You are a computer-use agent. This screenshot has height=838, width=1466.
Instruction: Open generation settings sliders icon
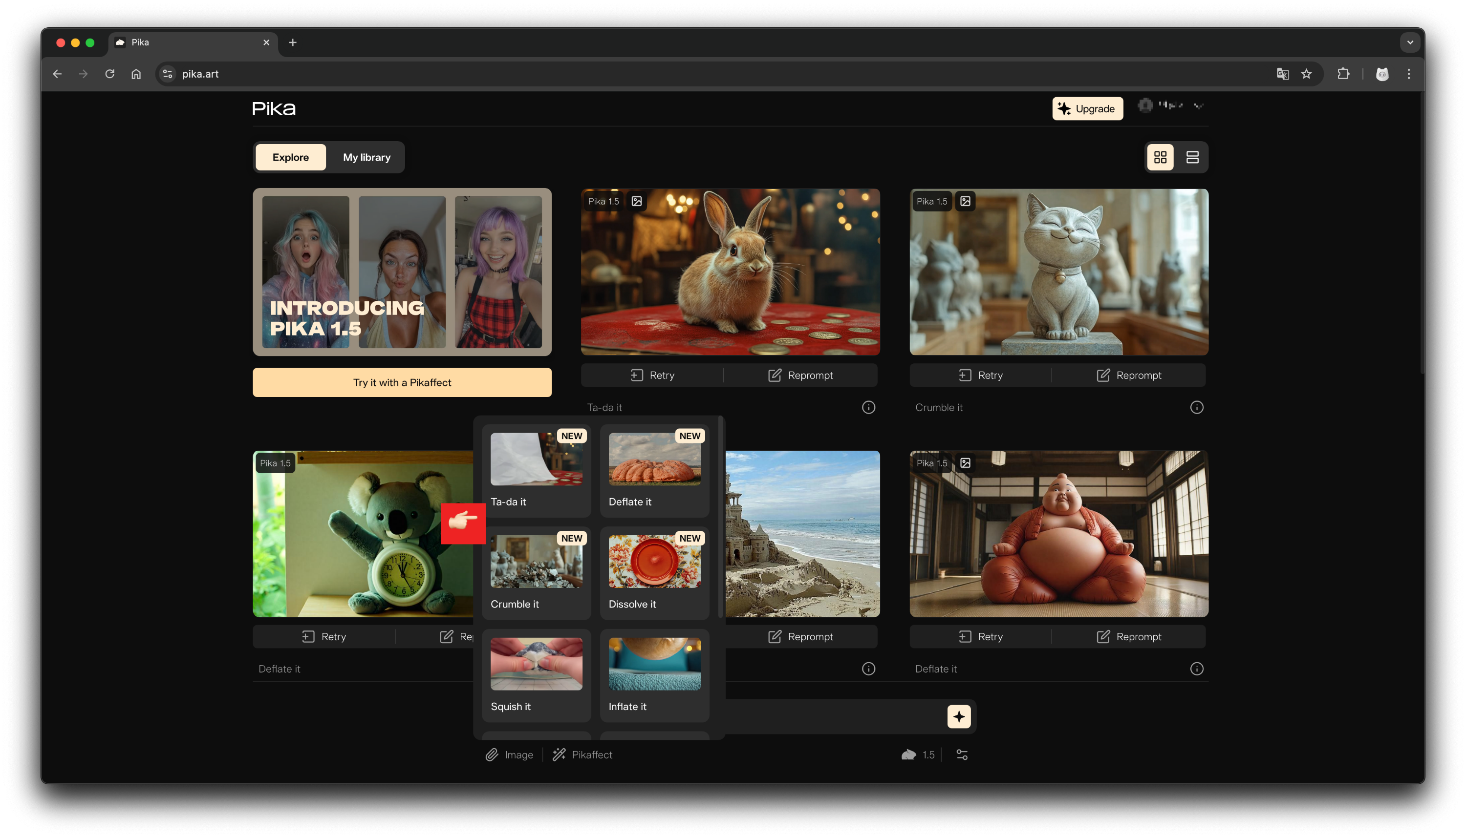(962, 754)
